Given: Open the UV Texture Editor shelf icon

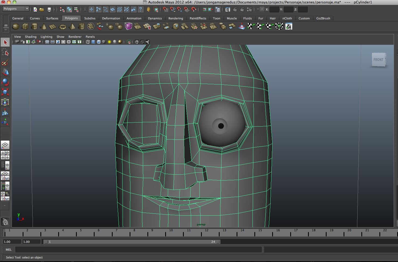Looking at the screenshot, I should tap(289, 26).
